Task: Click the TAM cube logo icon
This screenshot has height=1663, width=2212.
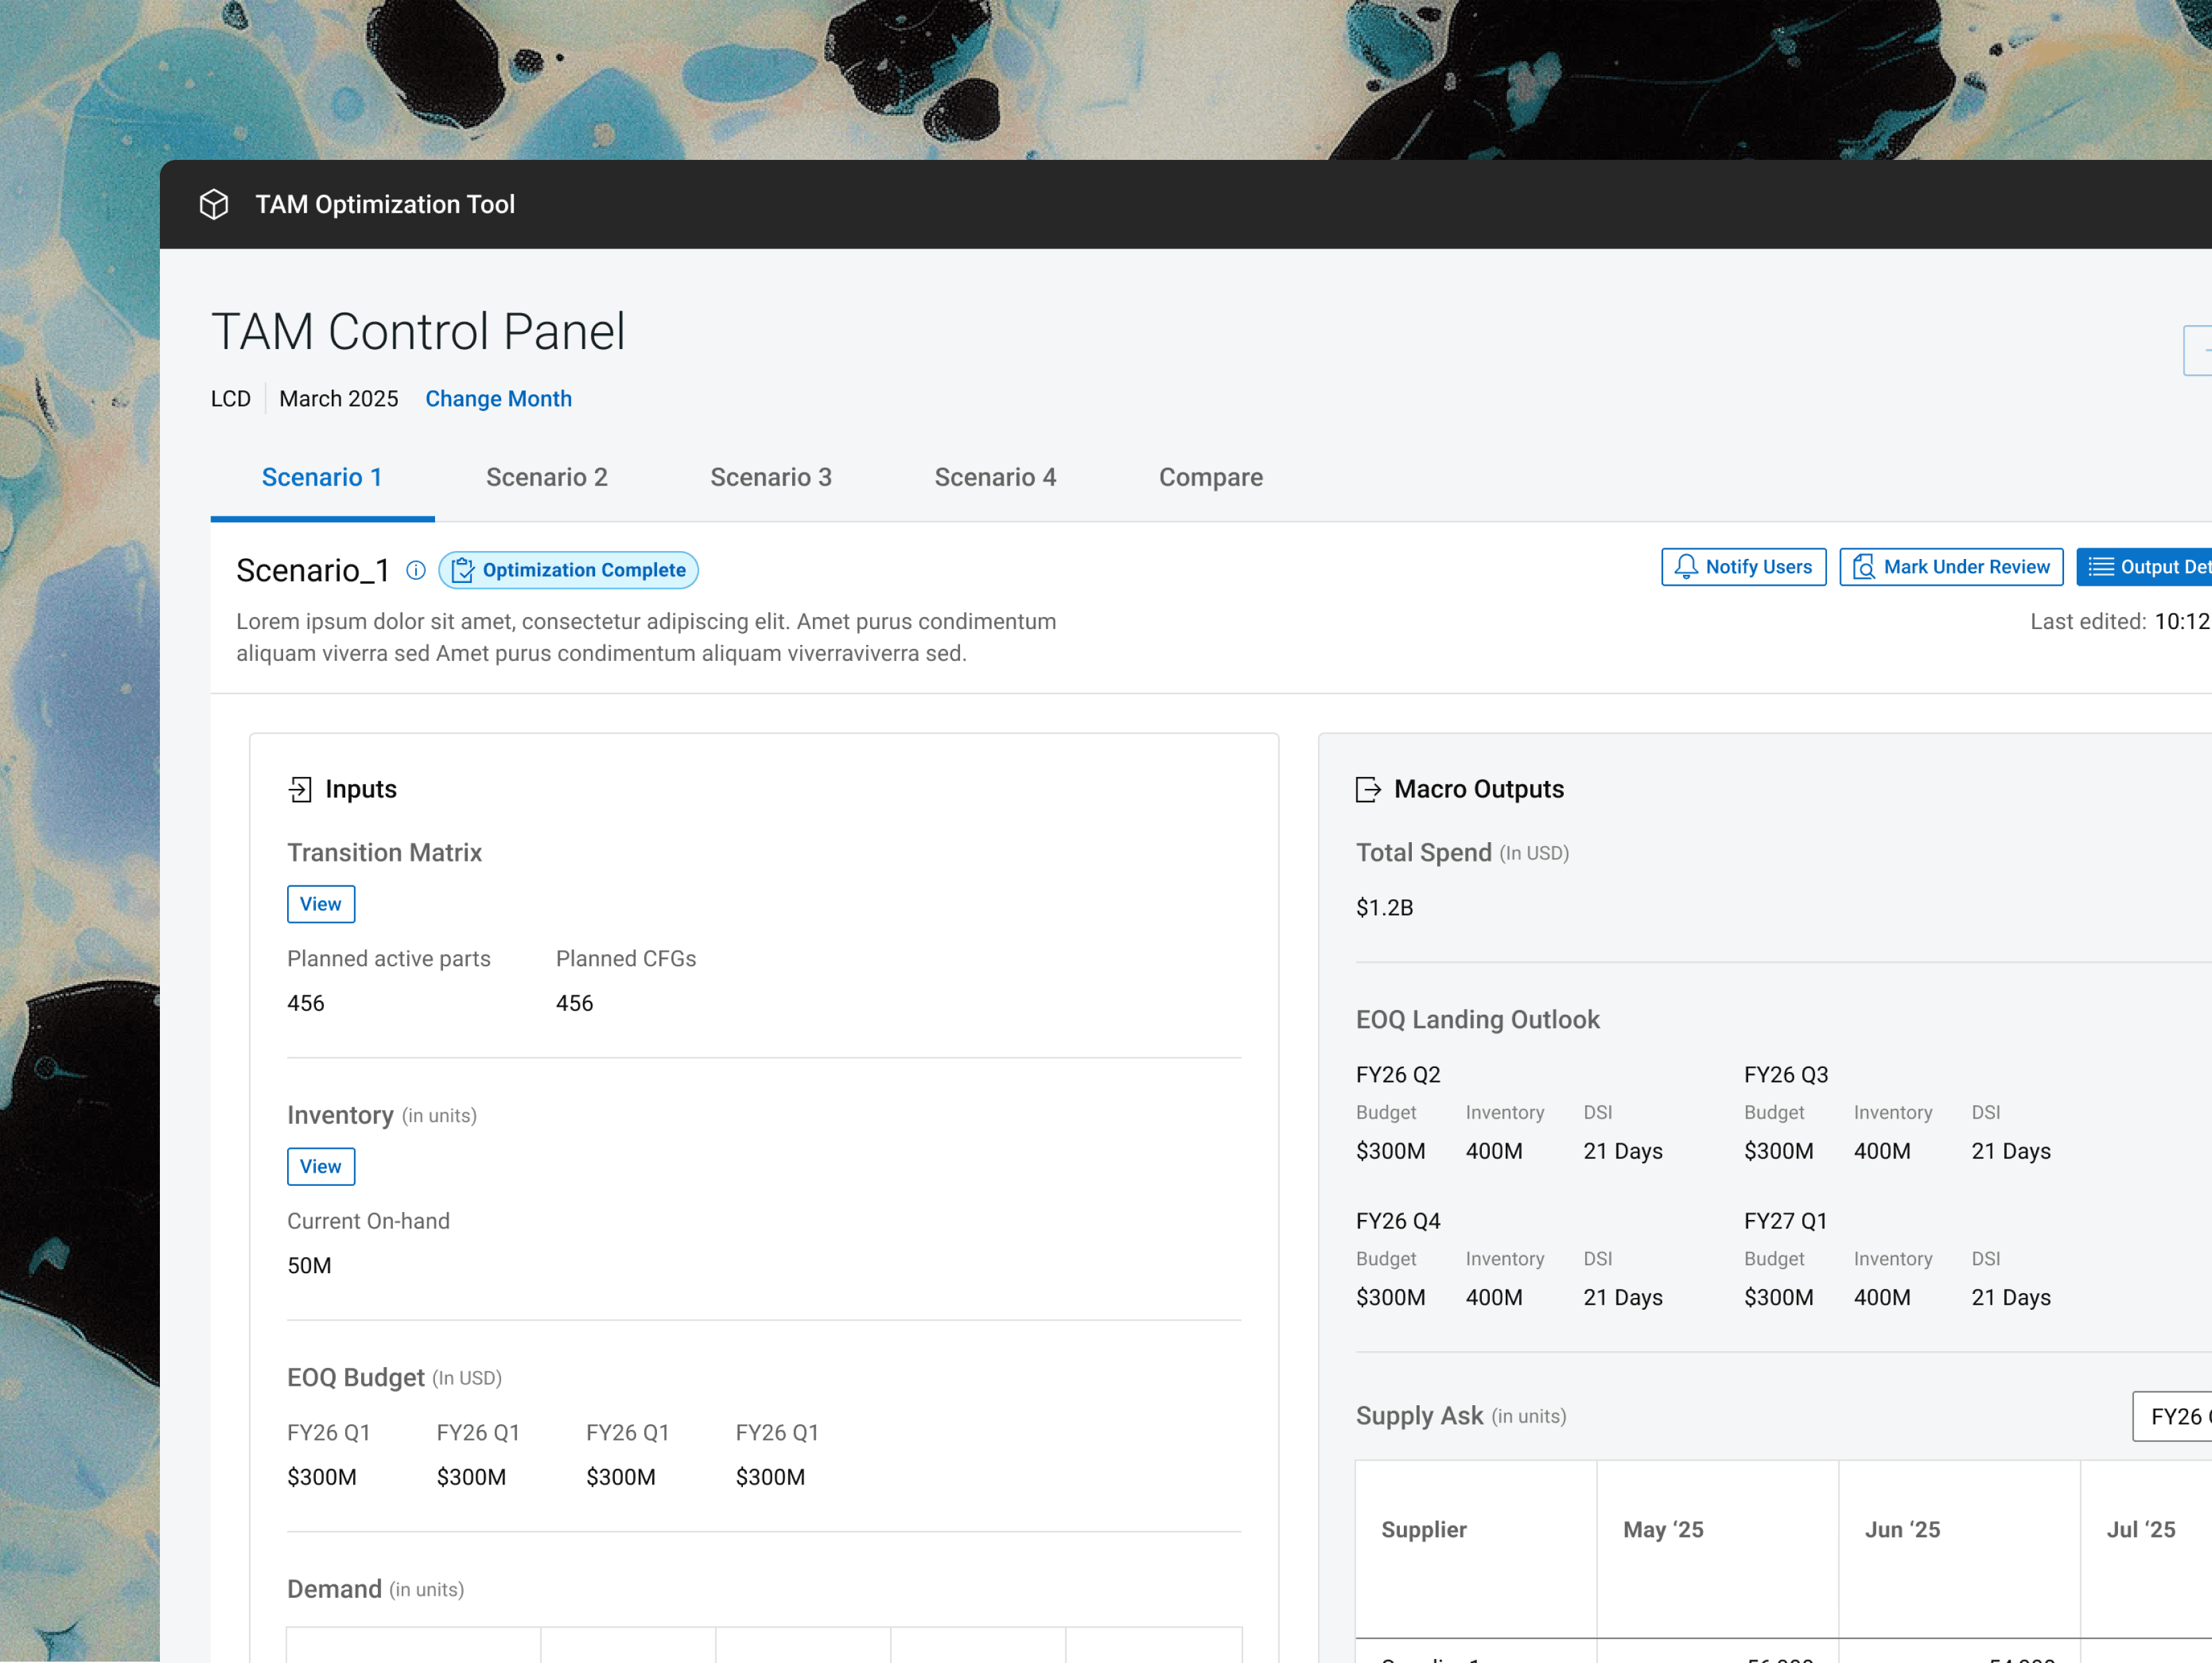Action: click(x=214, y=204)
